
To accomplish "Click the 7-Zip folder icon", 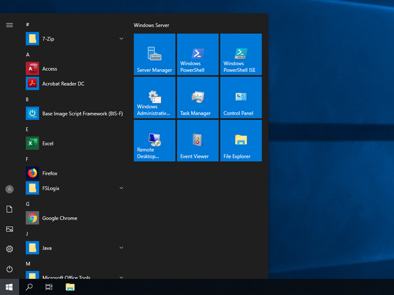I will click(33, 39).
